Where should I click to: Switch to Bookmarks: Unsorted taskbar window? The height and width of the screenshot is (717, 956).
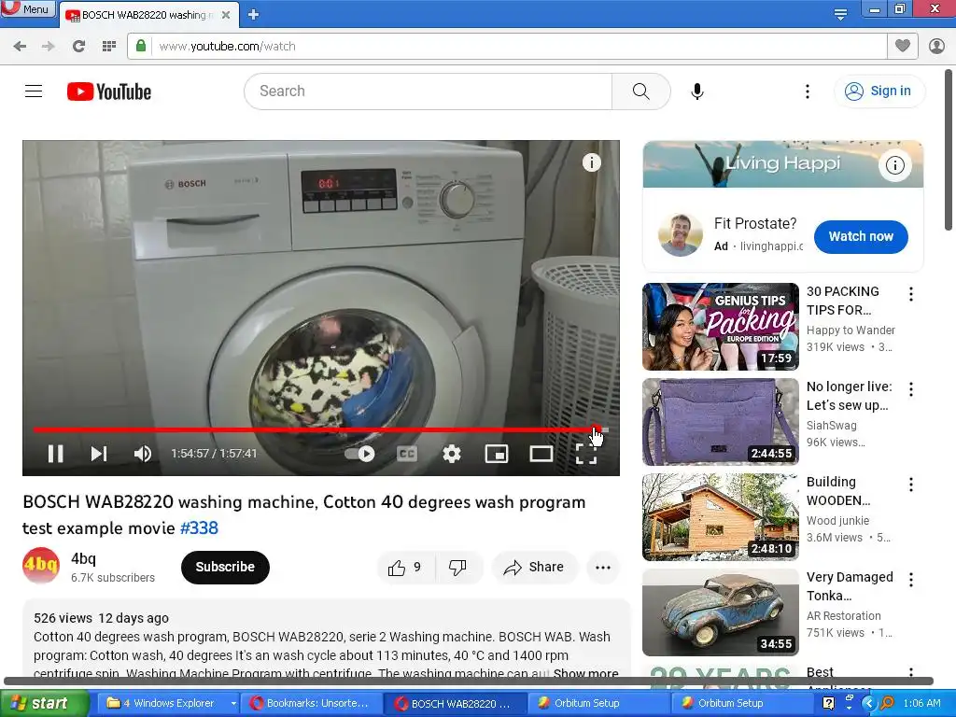(310, 704)
